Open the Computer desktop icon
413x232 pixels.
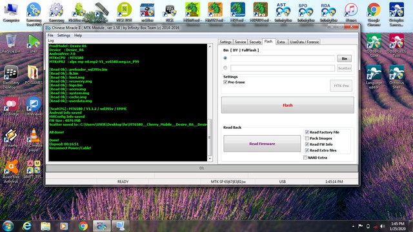coord(11,12)
